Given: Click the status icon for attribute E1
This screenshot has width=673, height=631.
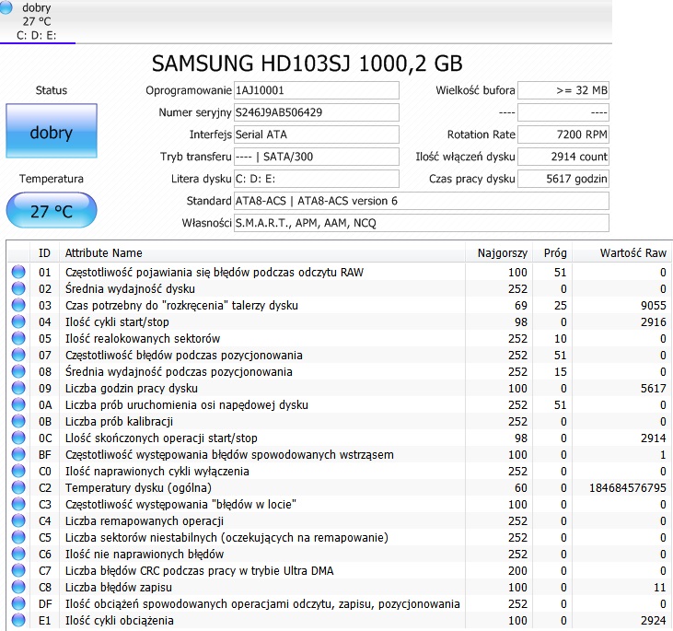Looking at the screenshot, I should click(x=18, y=621).
